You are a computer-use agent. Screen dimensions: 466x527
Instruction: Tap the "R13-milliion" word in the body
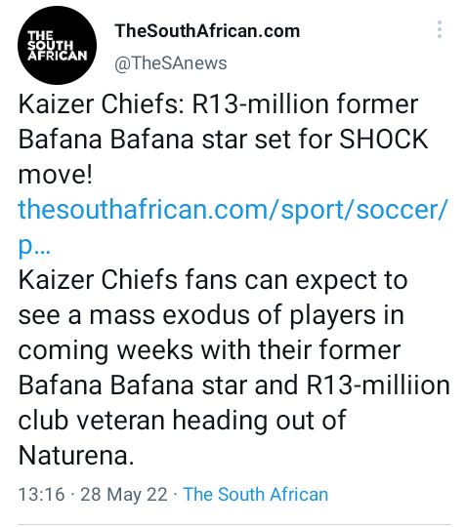click(378, 385)
